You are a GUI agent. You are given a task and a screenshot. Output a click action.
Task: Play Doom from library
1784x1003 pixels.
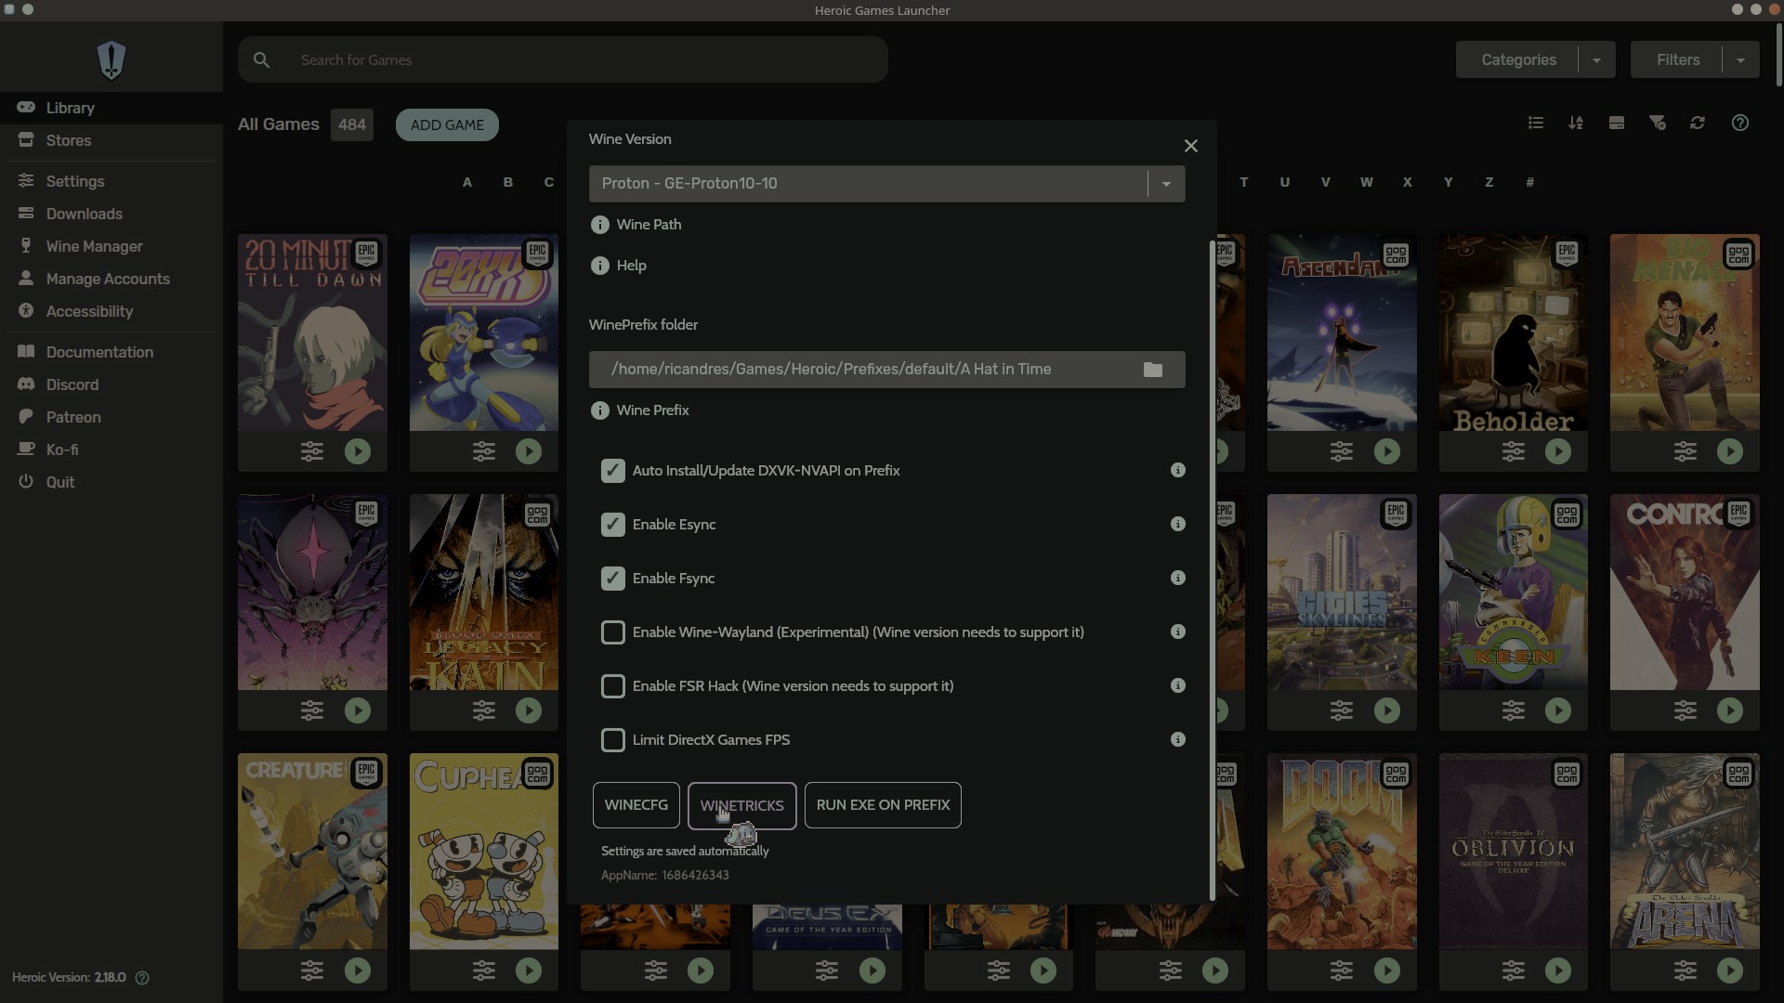coord(1387,970)
